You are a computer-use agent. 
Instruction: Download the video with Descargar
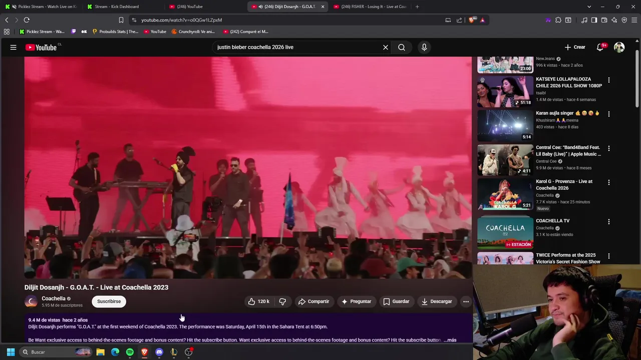click(x=437, y=301)
